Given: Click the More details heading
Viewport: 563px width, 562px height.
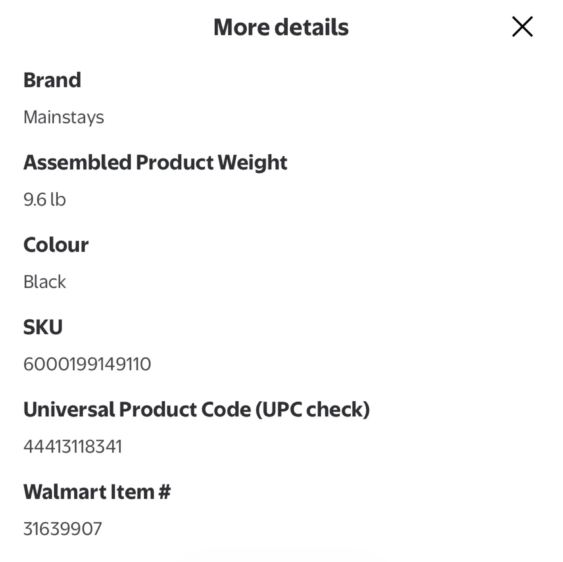Looking at the screenshot, I should coord(281,27).
